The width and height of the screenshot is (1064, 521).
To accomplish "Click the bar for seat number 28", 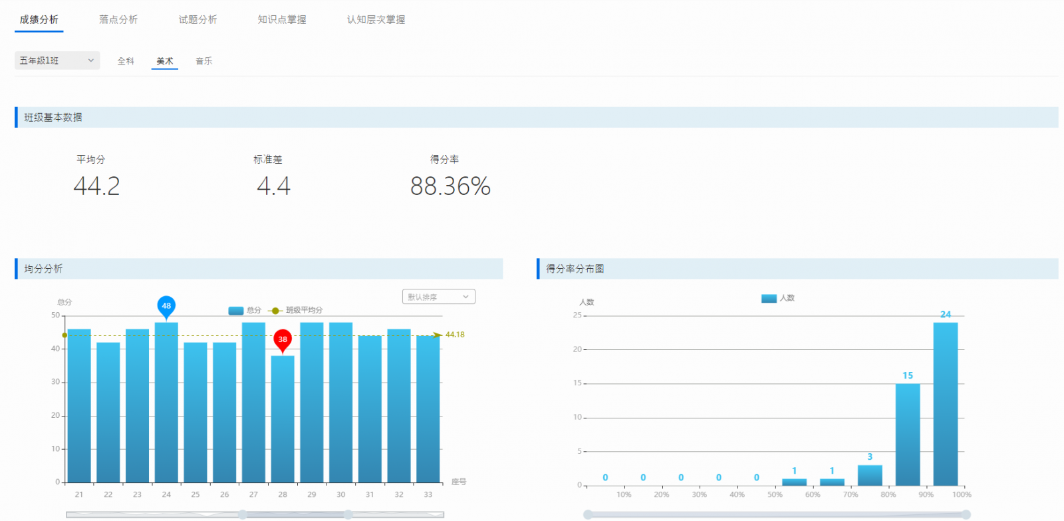I will [283, 419].
